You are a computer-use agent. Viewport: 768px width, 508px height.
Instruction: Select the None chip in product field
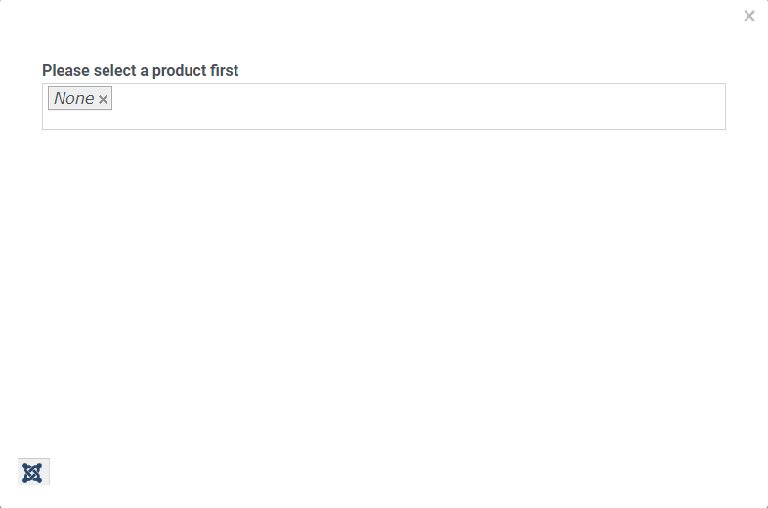[x=74, y=99]
